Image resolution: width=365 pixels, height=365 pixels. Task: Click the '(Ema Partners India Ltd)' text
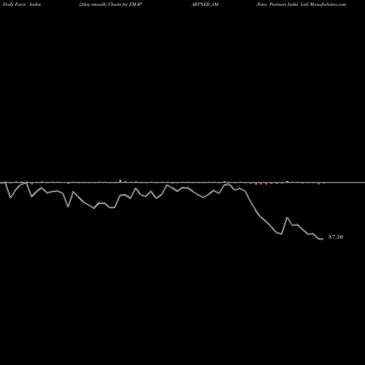283,4
